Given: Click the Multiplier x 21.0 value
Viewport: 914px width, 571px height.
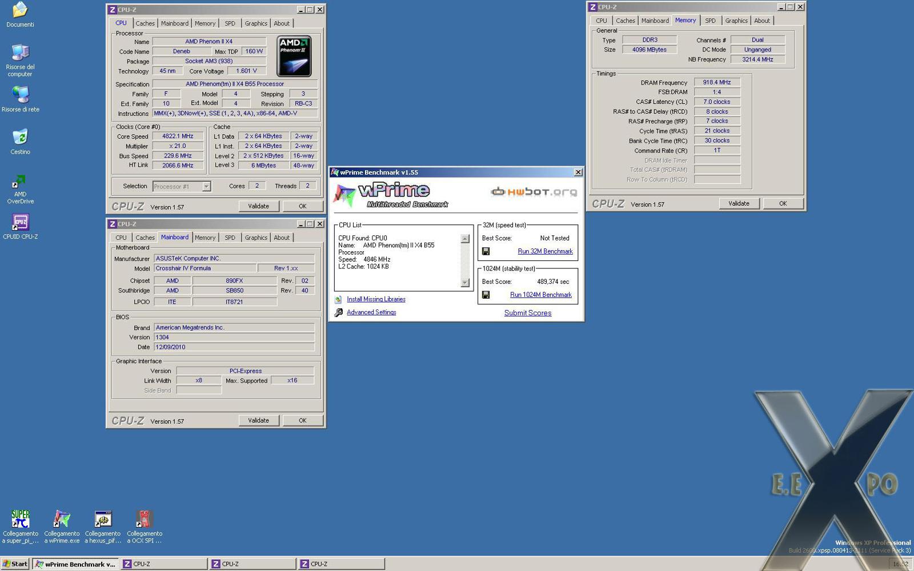Looking at the screenshot, I should coord(178,146).
